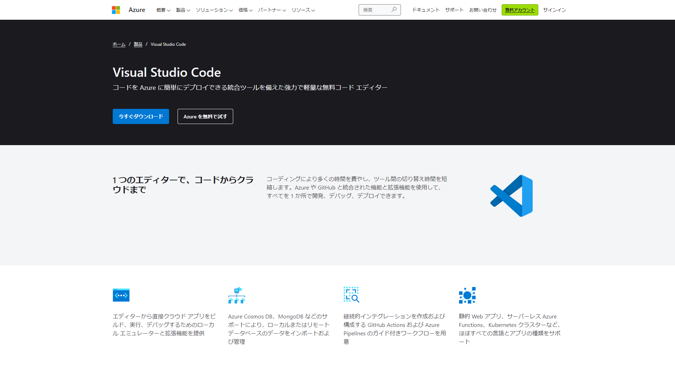
Task: Click the search magnifier icon
Action: pos(394,10)
